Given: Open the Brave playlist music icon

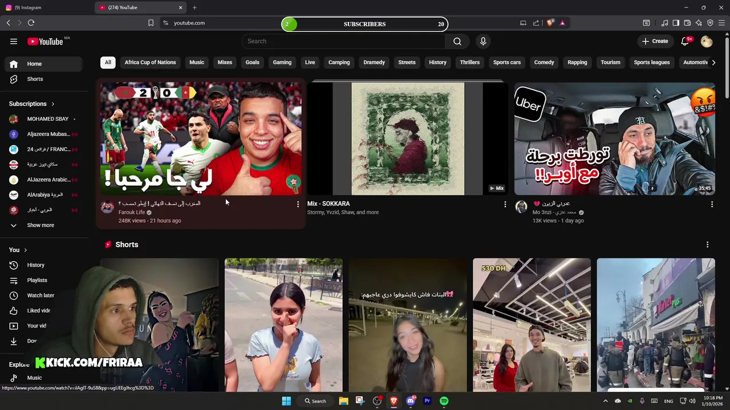Looking at the screenshot, I should pos(664,23).
